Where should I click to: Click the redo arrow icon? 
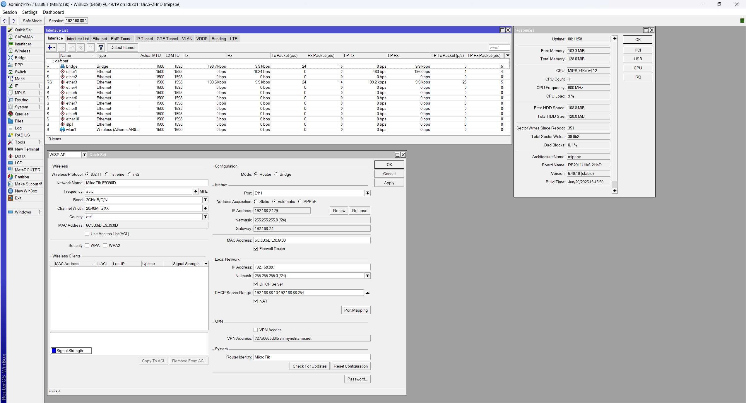tap(13, 21)
